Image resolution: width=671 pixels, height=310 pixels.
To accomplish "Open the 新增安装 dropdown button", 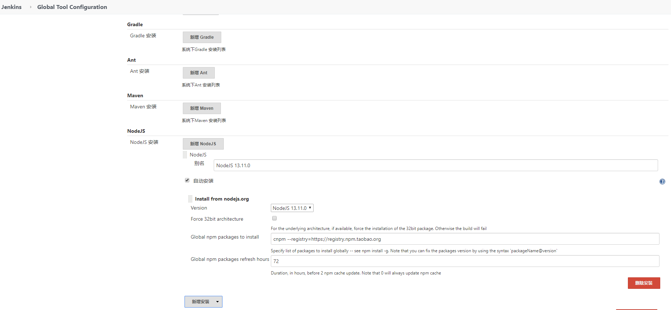I will pyautogui.click(x=203, y=302).
